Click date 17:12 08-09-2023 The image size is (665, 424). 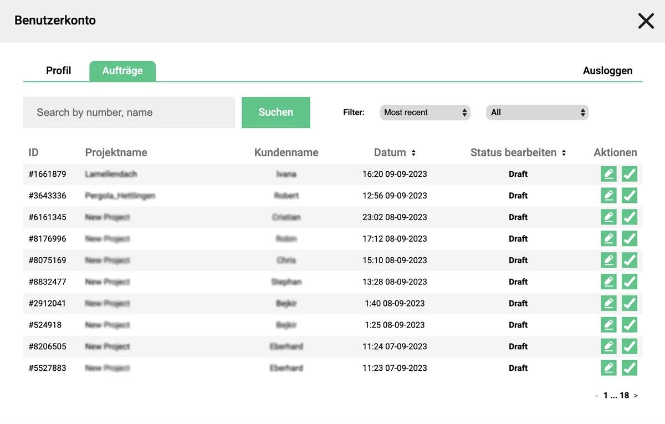click(395, 239)
